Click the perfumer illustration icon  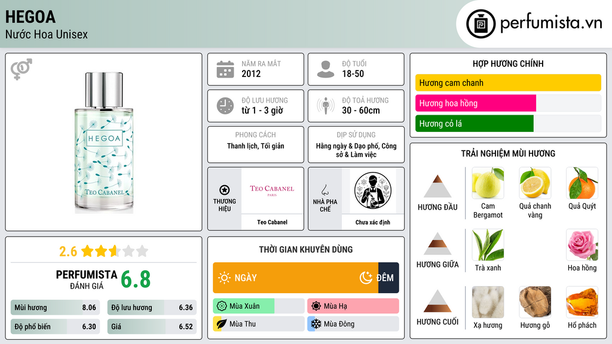[373, 191]
